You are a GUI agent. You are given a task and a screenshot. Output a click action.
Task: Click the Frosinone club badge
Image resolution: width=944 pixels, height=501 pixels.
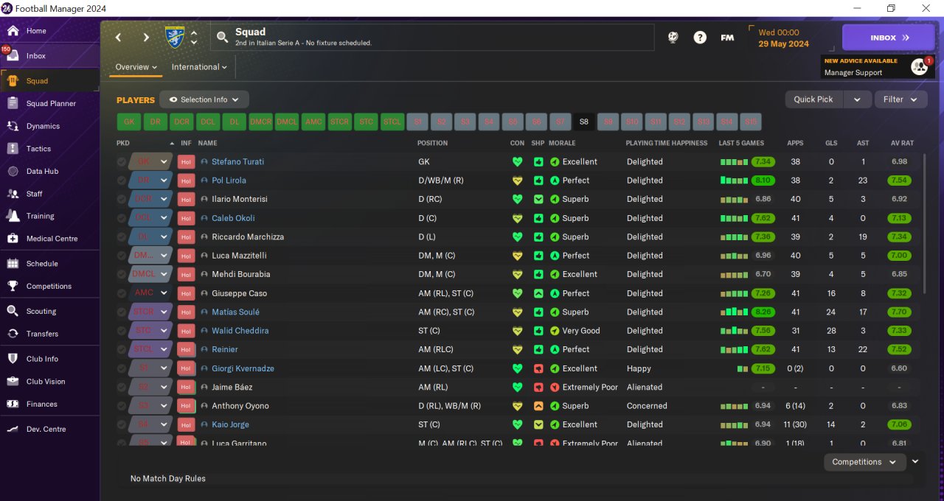(176, 38)
